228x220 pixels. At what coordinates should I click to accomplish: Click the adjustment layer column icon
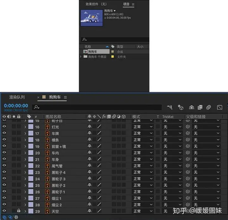pos(119,117)
